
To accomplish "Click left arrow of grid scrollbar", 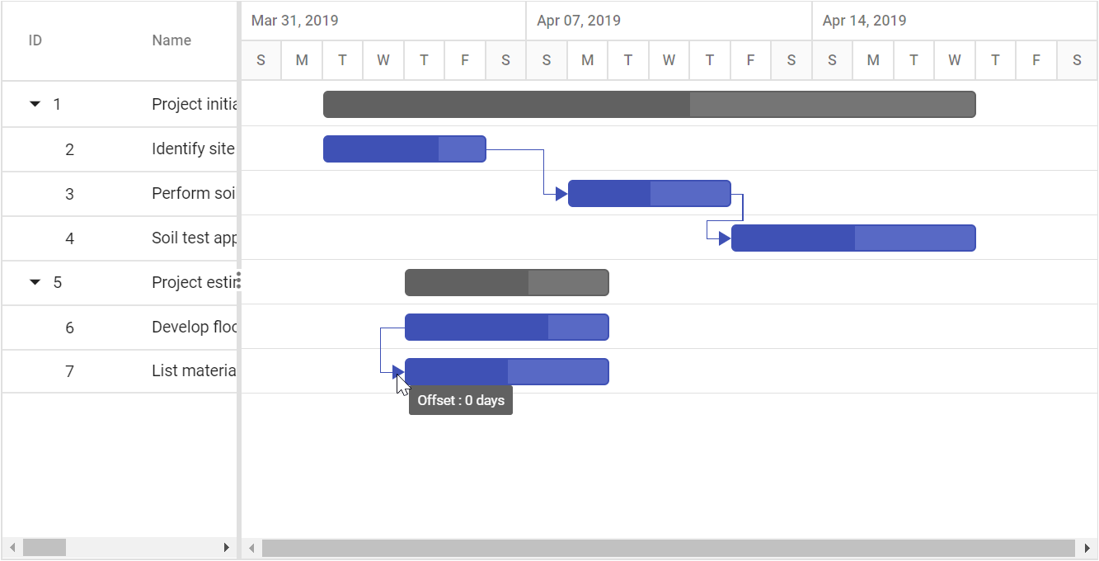I will [x=12, y=548].
